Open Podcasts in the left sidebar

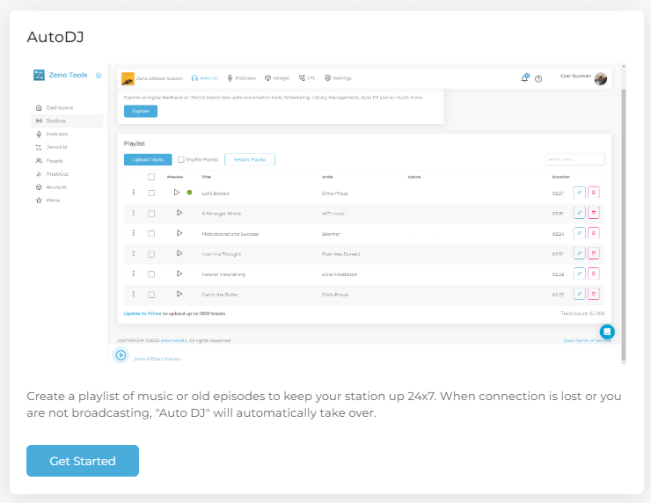[52, 134]
